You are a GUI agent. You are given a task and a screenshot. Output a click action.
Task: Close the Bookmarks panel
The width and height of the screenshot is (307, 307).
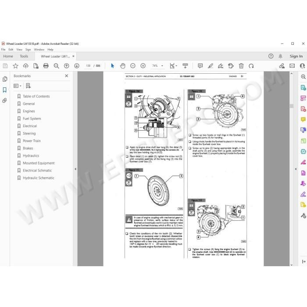[x=67, y=76]
